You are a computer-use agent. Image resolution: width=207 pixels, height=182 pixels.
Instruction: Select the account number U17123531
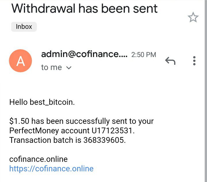click(x=113, y=130)
